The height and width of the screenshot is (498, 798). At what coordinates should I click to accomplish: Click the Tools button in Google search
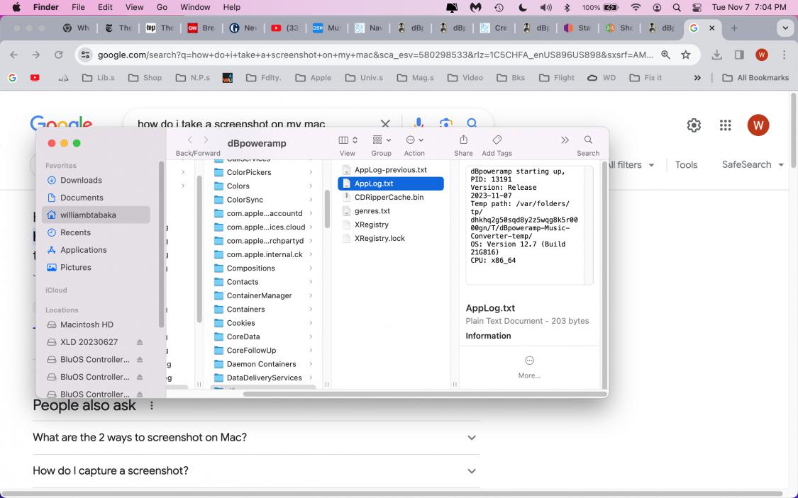(686, 164)
